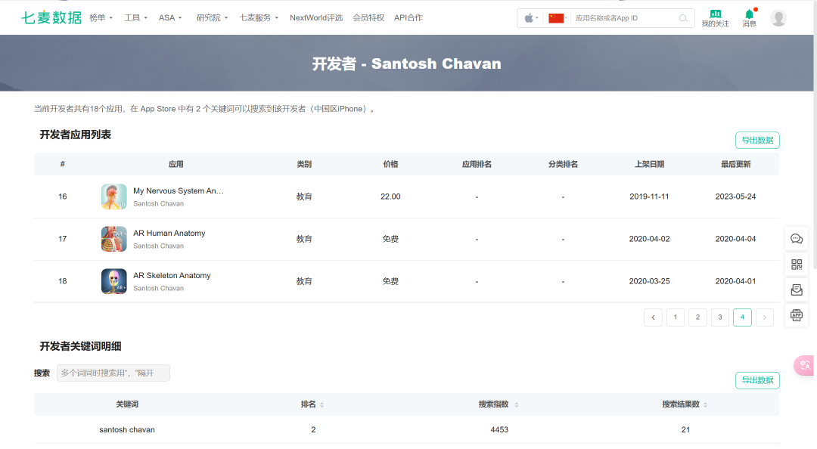
Task: Open the chat support icon in sidebar
Action: pos(797,239)
